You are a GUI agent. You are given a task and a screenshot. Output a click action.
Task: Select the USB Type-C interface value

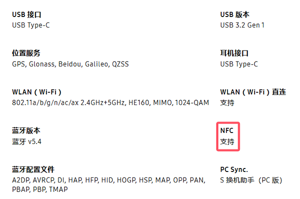[31, 25]
